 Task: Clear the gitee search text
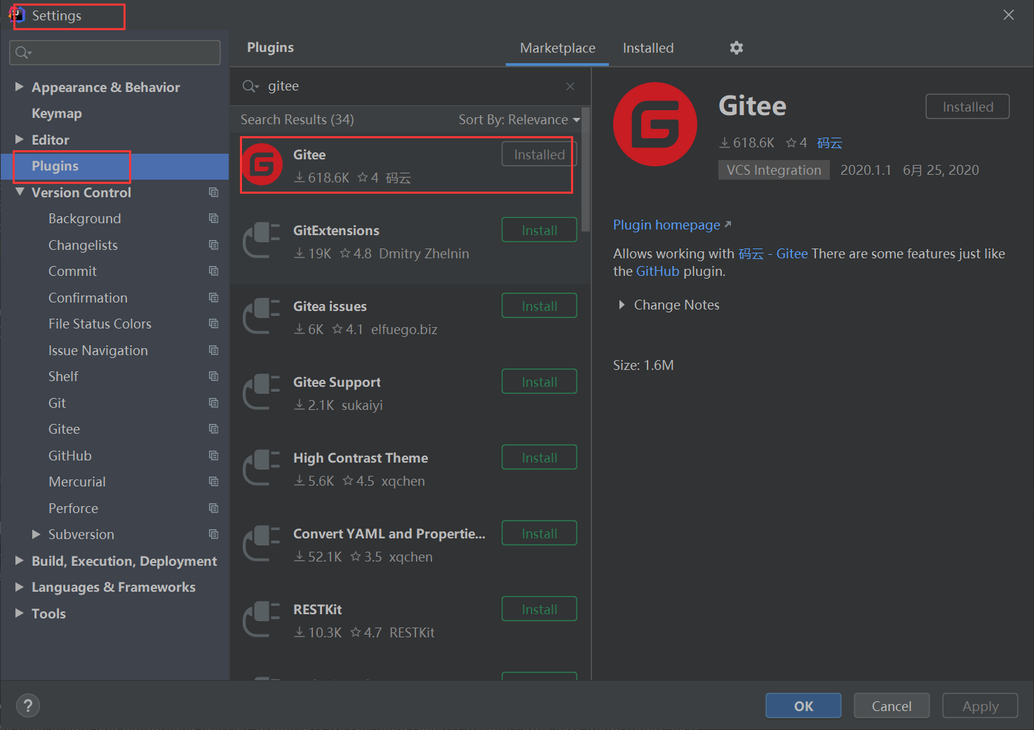570,86
